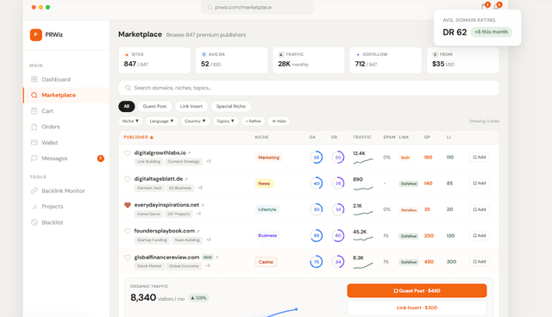Click the Business niche tag

[267, 235]
